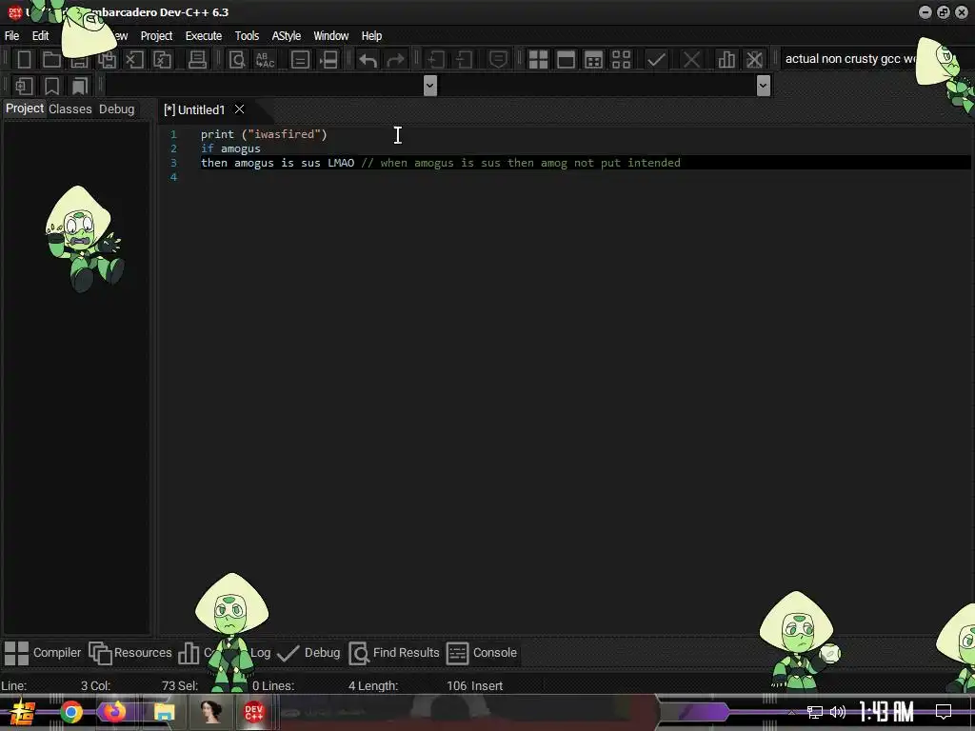Open the notification center icon

(944, 712)
